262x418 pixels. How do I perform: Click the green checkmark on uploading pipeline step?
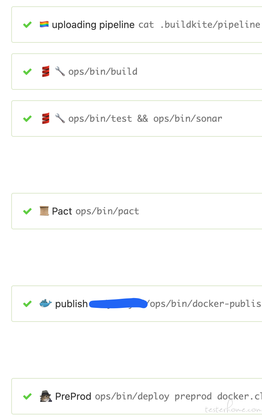[27, 25]
